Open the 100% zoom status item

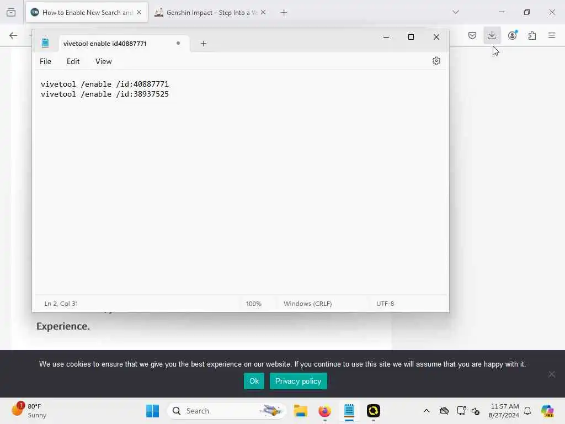pos(254,304)
